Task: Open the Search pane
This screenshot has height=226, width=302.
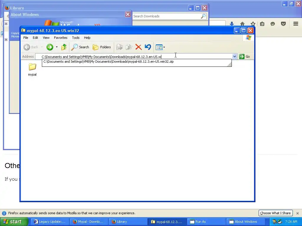Action: pyautogui.click(x=80, y=47)
